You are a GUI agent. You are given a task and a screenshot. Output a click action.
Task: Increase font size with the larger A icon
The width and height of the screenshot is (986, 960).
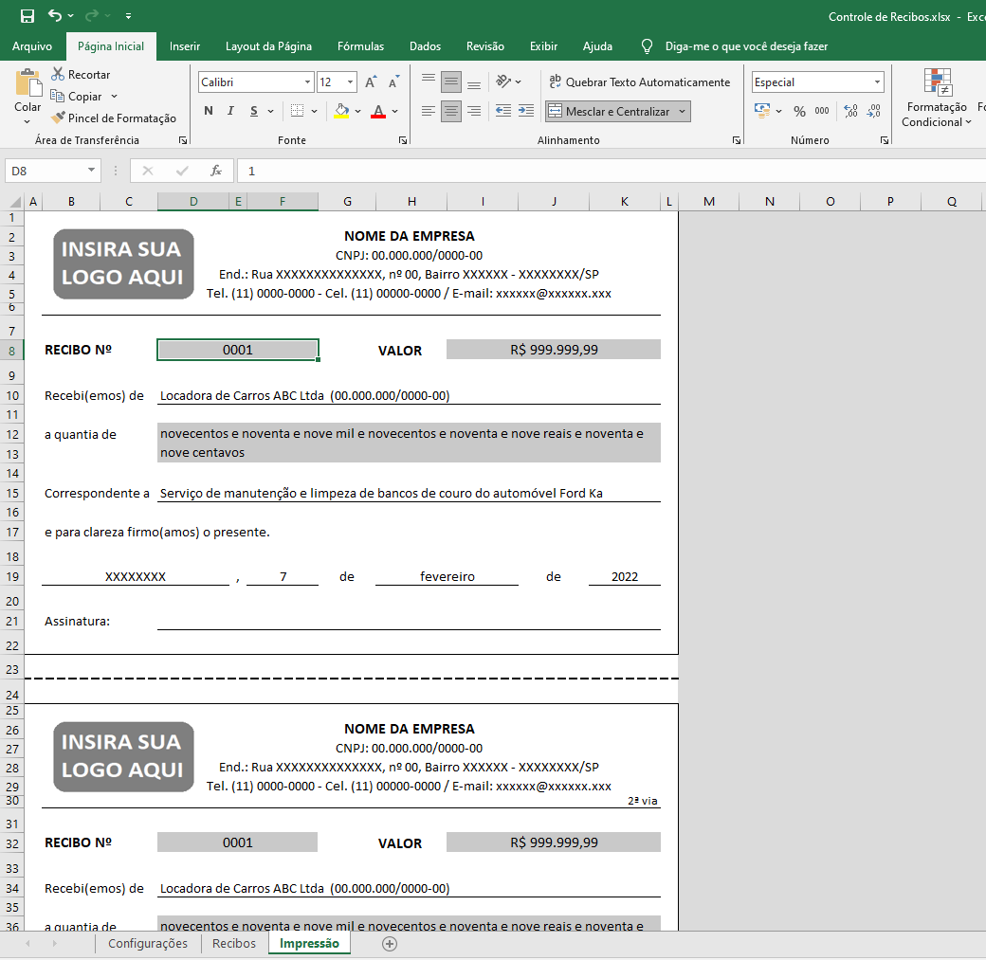(x=371, y=82)
